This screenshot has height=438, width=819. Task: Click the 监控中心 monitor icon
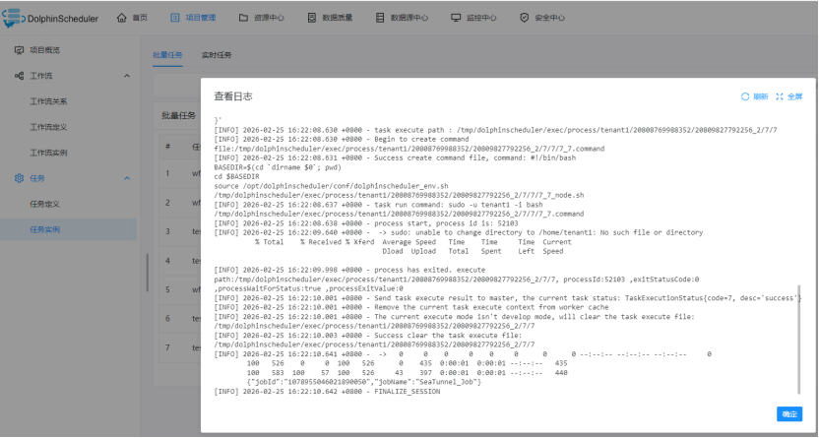(456, 18)
